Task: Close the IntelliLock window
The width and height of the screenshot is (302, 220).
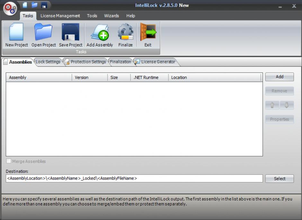Action: [x=294, y=6]
